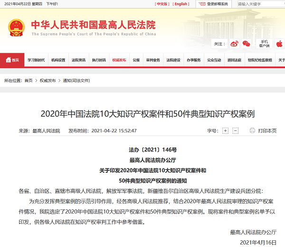The image size is (285, 247).
Task: Decrease font size with minus button
Action: [237, 131]
